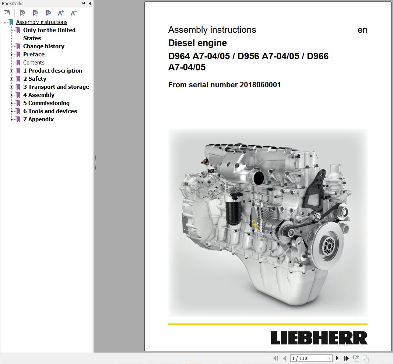Expand the 1 Product description bookmark
This screenshot has width=393, height=364.
tap(11, 71)
